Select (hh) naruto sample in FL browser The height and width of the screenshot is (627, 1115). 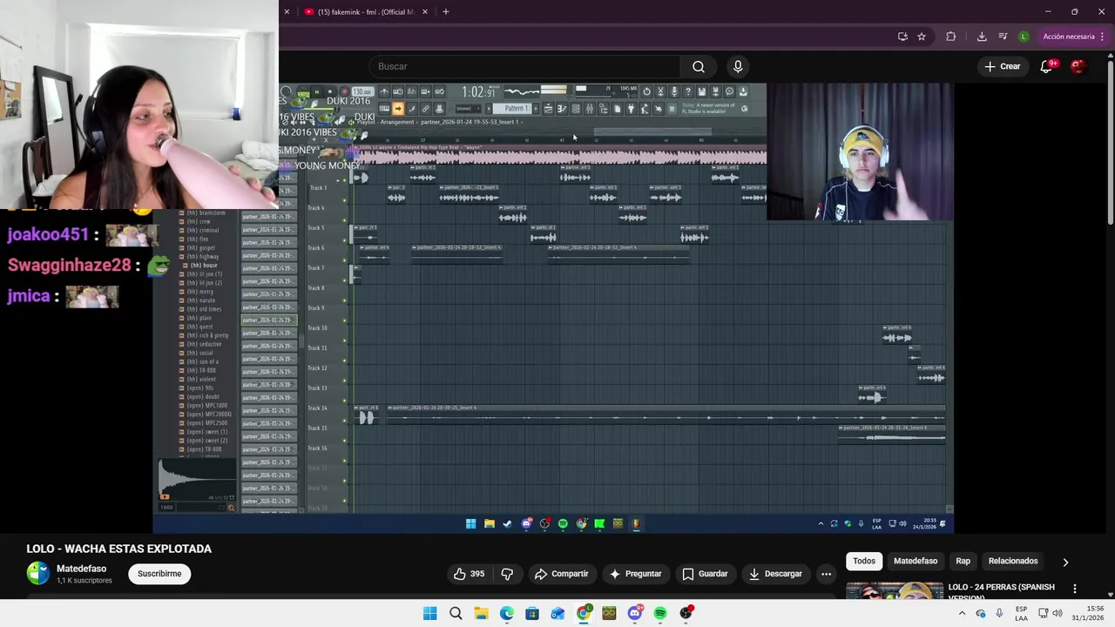click(202, 300)
